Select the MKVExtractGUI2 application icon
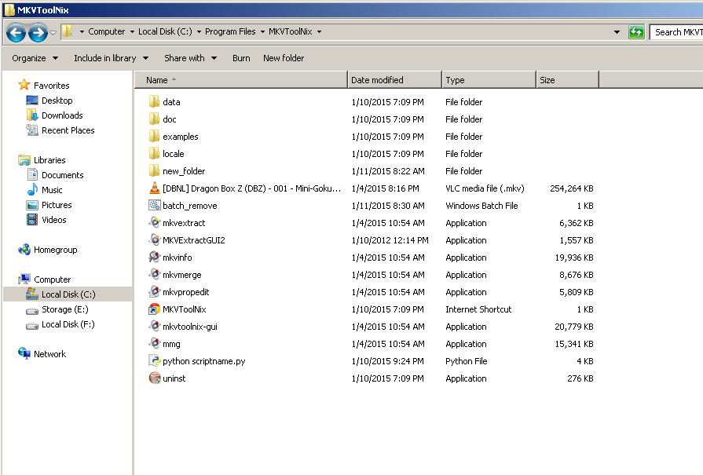This screenshot has width=703, height=475. [154, 239]
